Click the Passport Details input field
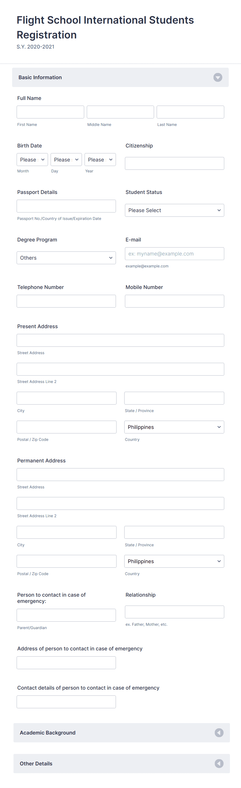 tap(66, 206)
